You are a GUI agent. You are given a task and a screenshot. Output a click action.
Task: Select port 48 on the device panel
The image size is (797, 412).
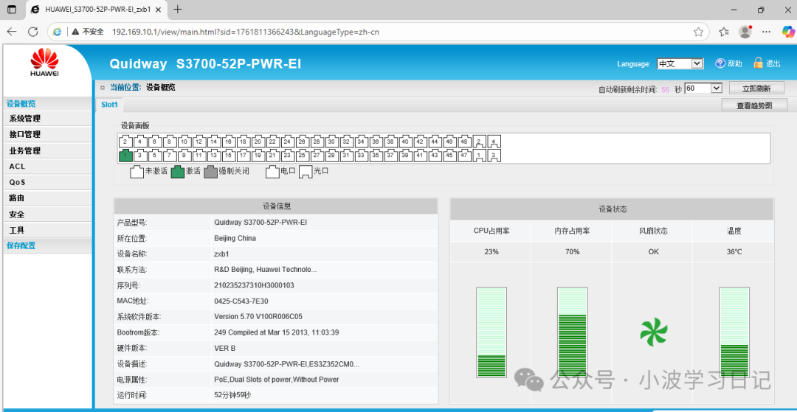(x=464, y=142)
